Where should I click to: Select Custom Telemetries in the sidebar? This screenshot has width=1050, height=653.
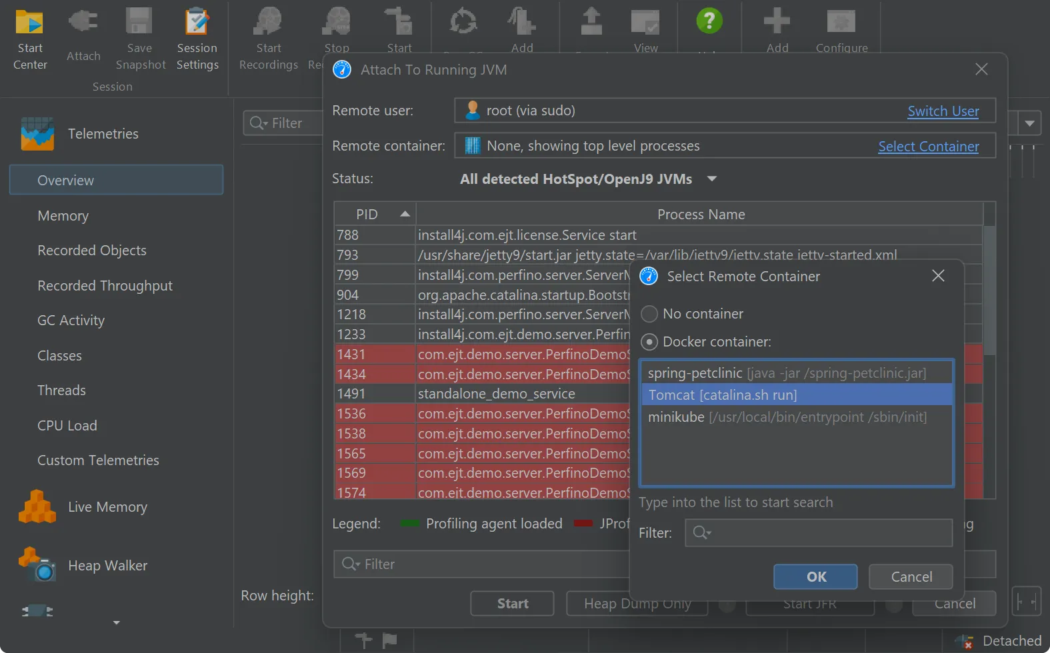[x=98, y=460]
